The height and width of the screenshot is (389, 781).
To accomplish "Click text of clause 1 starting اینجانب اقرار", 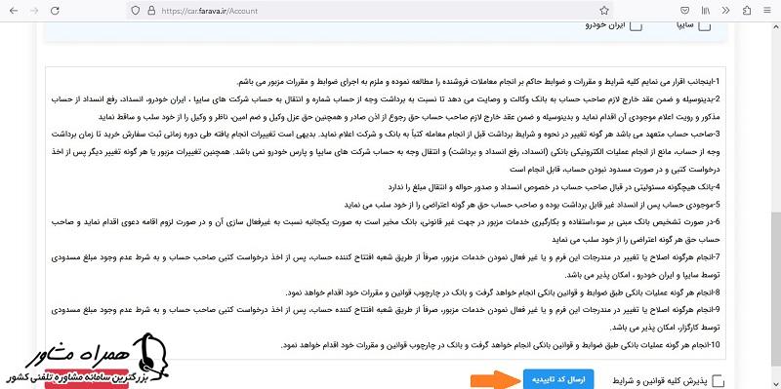I will (x=478, y=81).
